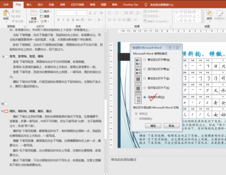Align text right in paragraph group
The height and width of the screenshot is (175, 226).
pyautogui.click(x=119, y=20)
